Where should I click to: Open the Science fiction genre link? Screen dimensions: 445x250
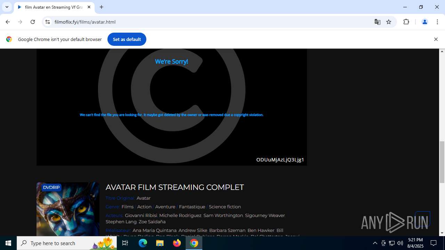coord(225,207)
